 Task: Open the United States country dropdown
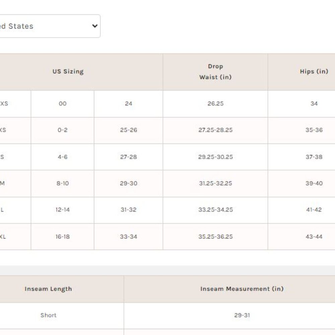(x=47, y=26)
